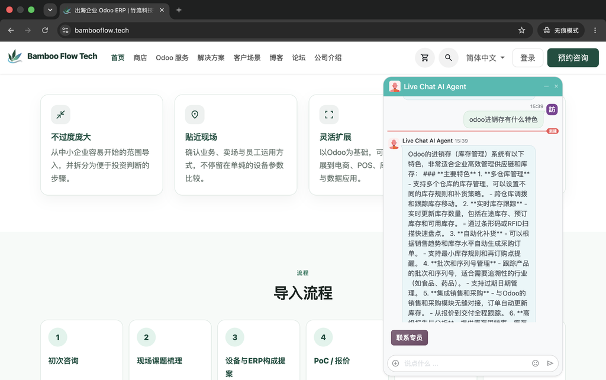606x380 pixels.
Task: Click the step 1 circle badge
Action: tap(57, 337)
